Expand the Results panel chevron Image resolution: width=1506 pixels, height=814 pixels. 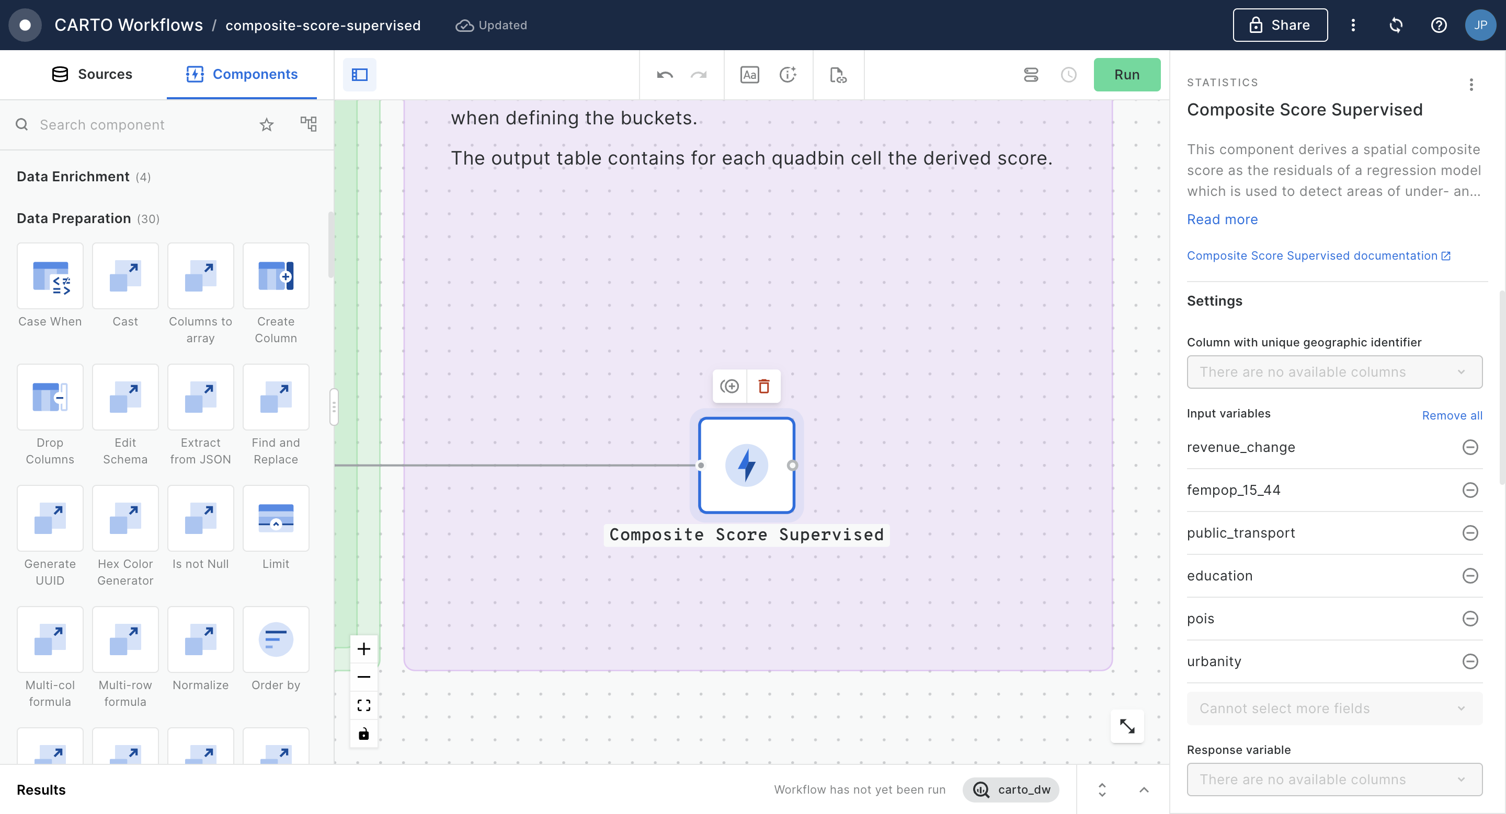pos(1144,789)
